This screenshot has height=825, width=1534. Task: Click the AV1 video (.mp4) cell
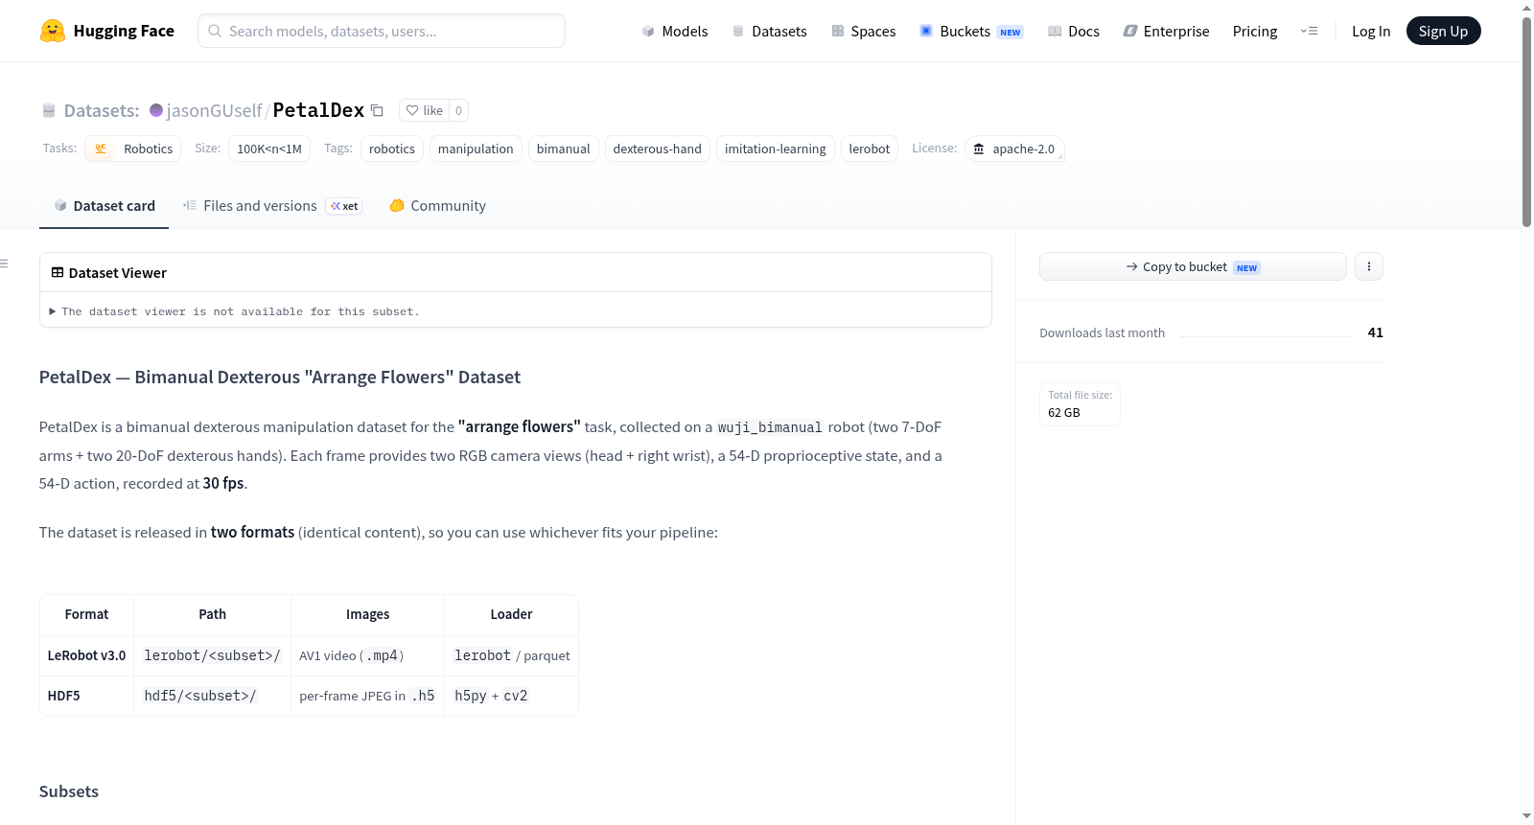[x=368, y=655]
